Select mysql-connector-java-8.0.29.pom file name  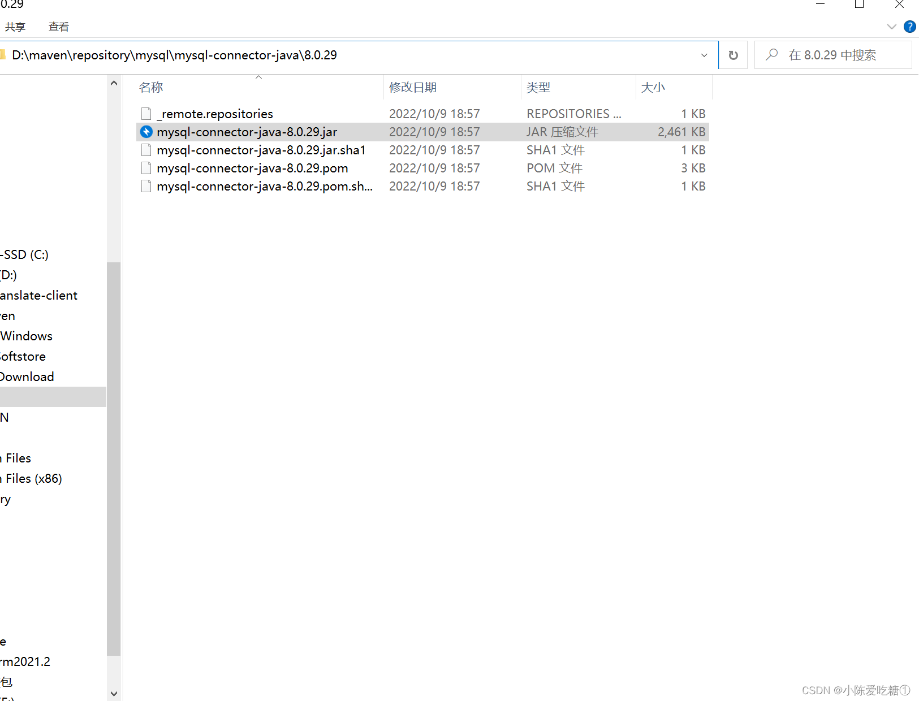coord(252,168)
